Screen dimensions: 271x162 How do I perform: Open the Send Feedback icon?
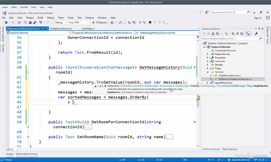click(x=207, y=12)
